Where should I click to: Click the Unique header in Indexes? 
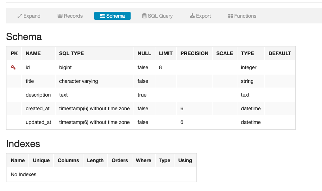(x=41, y=160)
